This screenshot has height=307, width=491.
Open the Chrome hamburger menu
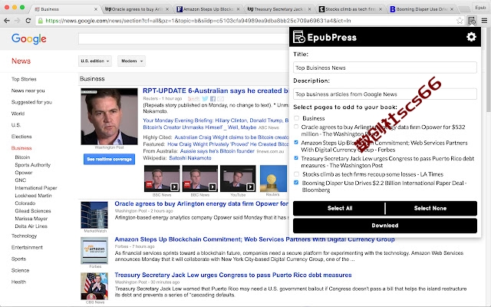pos(484,21)
